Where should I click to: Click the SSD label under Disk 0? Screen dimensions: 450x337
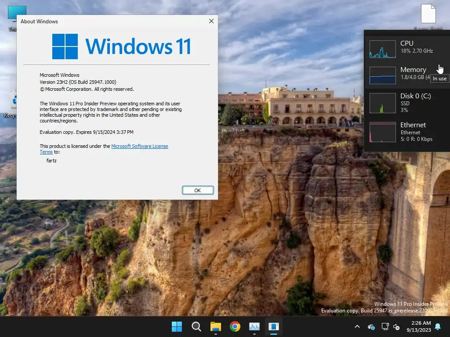(x=405, y=104)
